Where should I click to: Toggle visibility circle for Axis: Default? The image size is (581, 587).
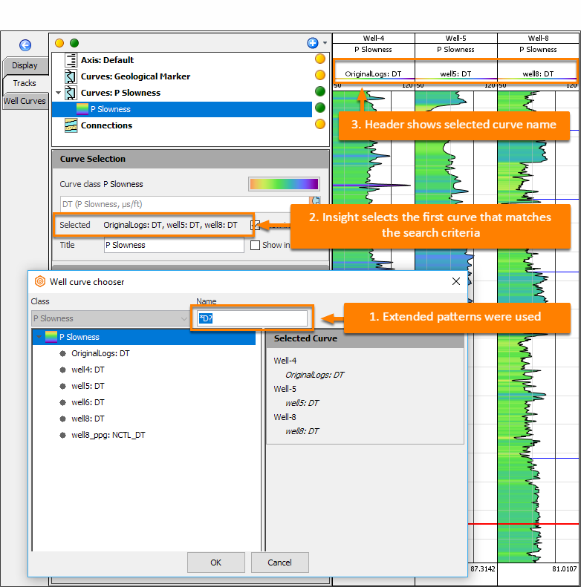click(x=320, y=59)
